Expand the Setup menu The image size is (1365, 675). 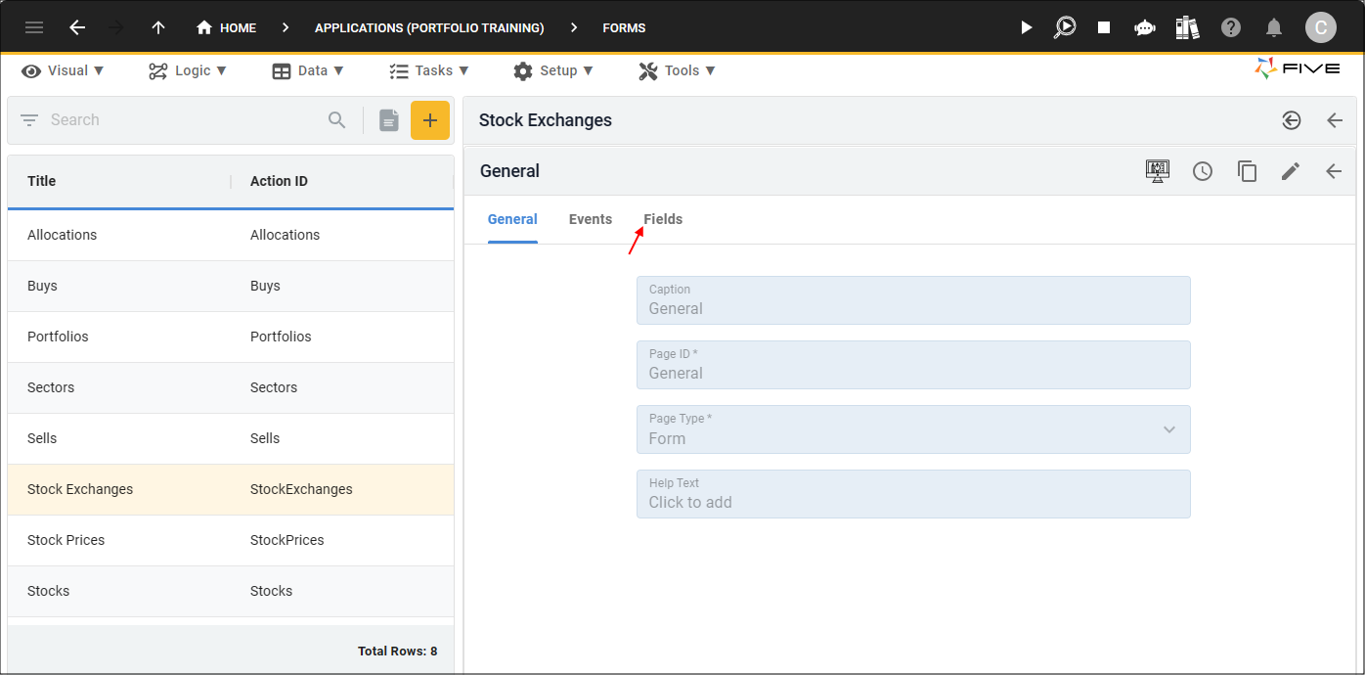[x=552, y=70]
